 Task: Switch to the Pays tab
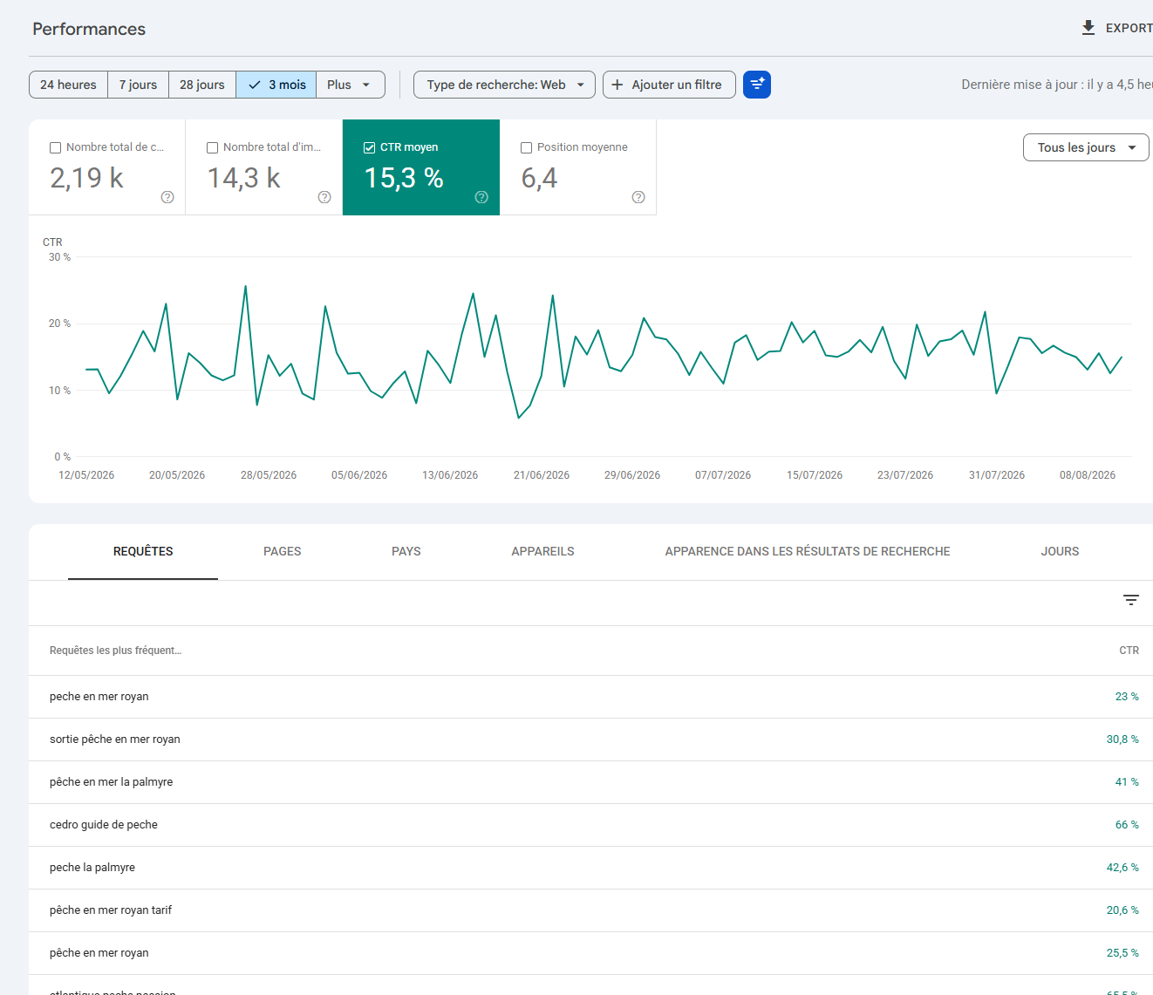pos(406,551)
